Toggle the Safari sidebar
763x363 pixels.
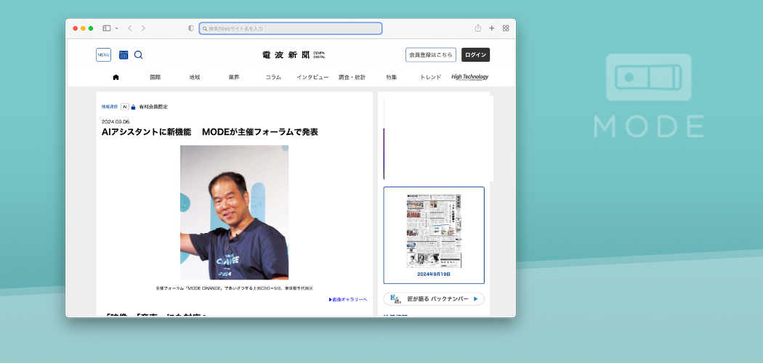[x=106, y=28]
